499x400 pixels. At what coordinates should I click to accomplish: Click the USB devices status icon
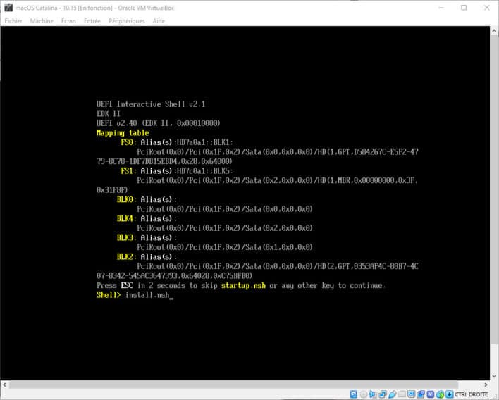(393, 394)
